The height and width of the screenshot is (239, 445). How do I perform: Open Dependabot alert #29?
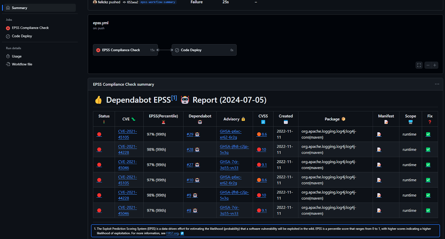[190, 134]
